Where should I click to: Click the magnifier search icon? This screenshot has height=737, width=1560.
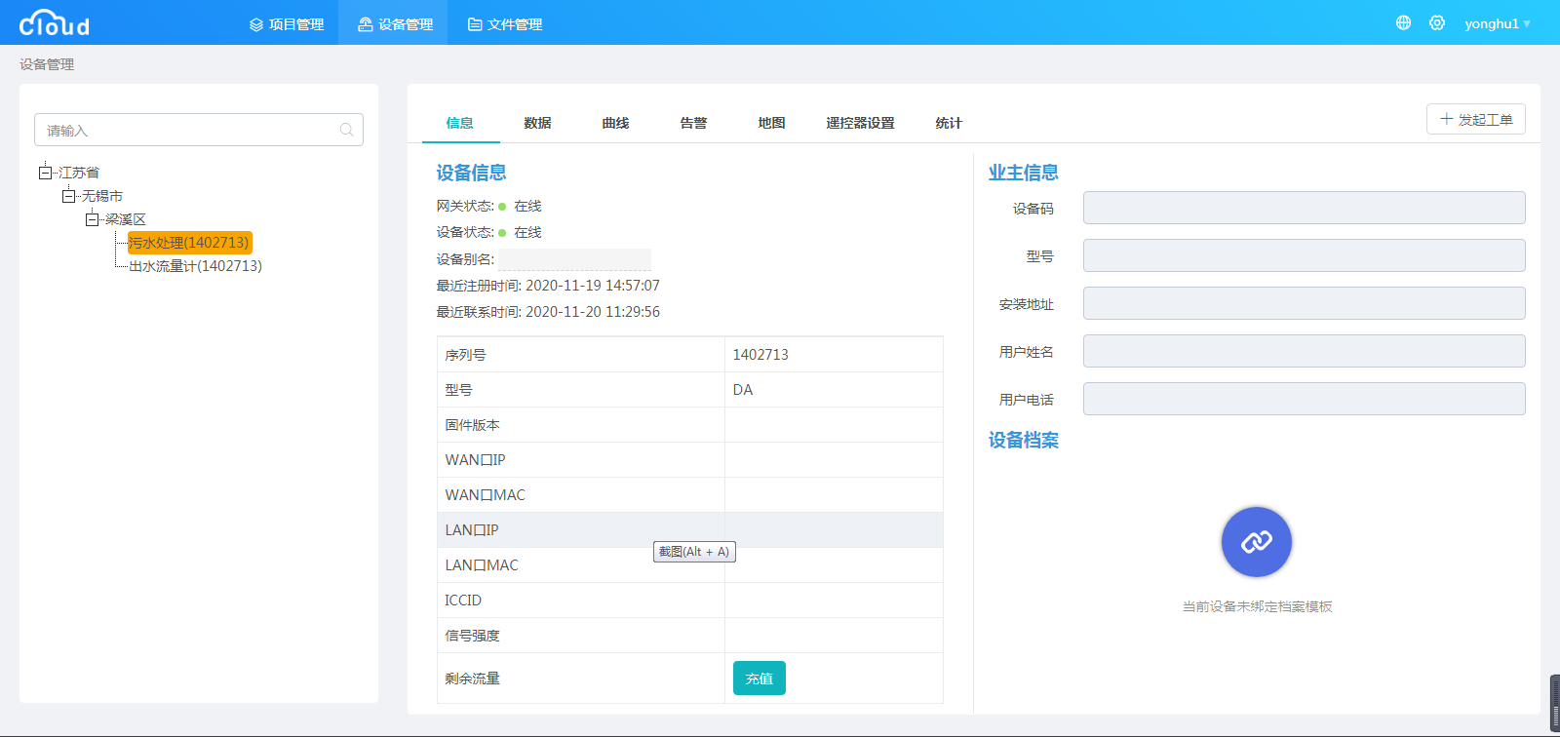(346, 130)
